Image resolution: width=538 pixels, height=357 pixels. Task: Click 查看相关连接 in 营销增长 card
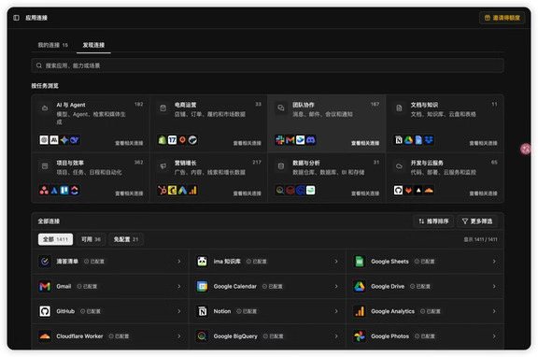[247, 193]
